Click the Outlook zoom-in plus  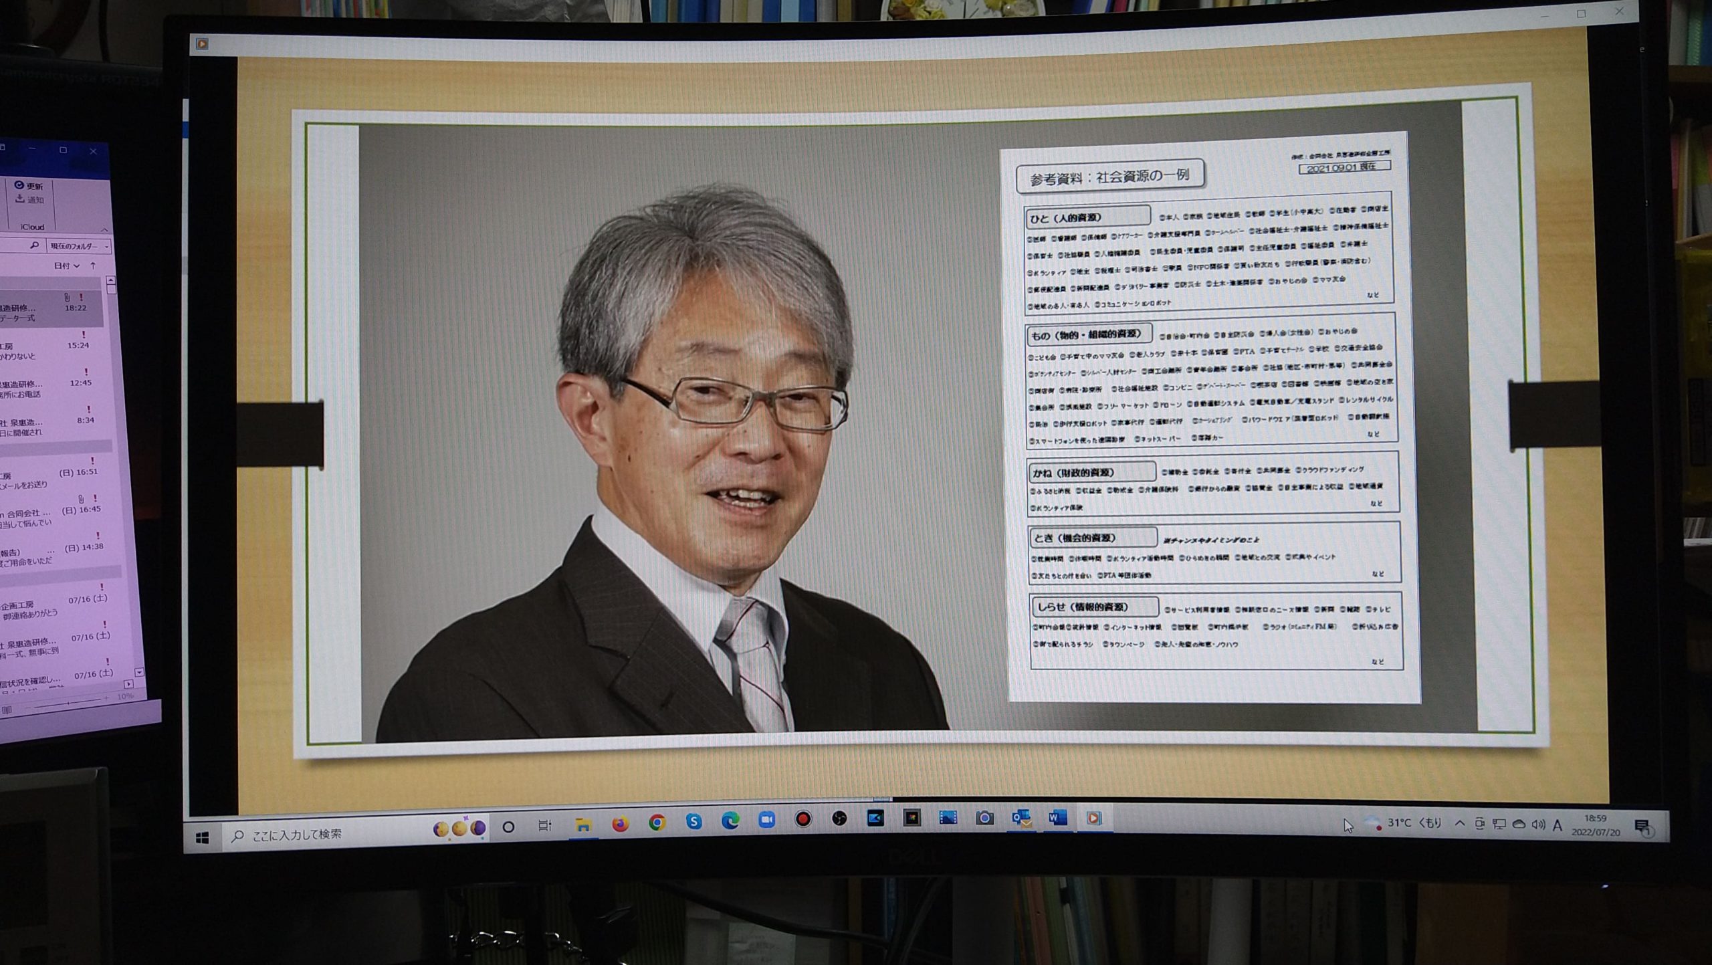(106, 698)
